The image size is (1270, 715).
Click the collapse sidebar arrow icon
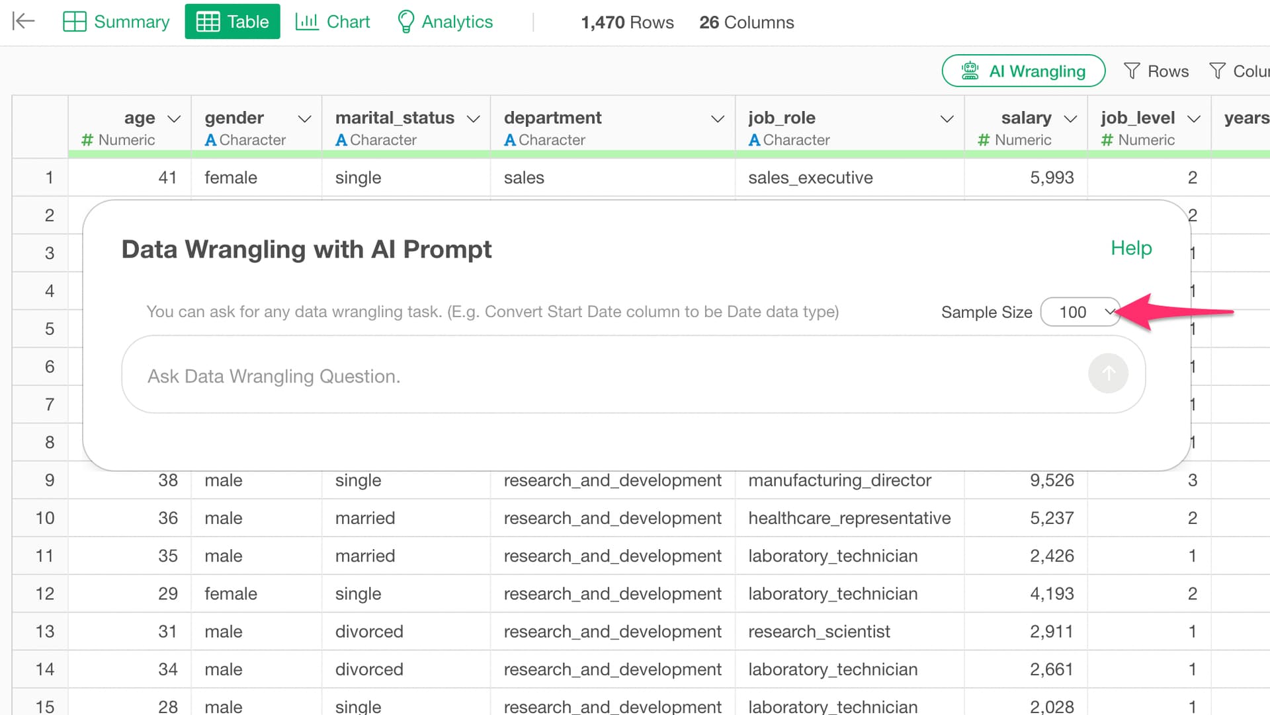pyautogui.click(x=24, y=21)
